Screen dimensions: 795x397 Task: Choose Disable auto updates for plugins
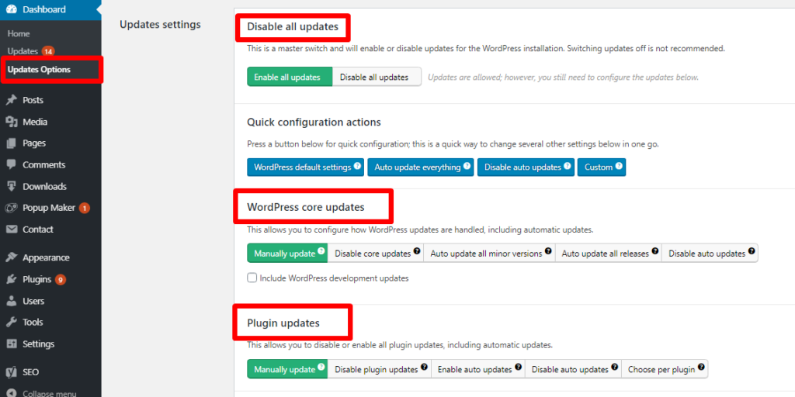[x=573, y=369]
